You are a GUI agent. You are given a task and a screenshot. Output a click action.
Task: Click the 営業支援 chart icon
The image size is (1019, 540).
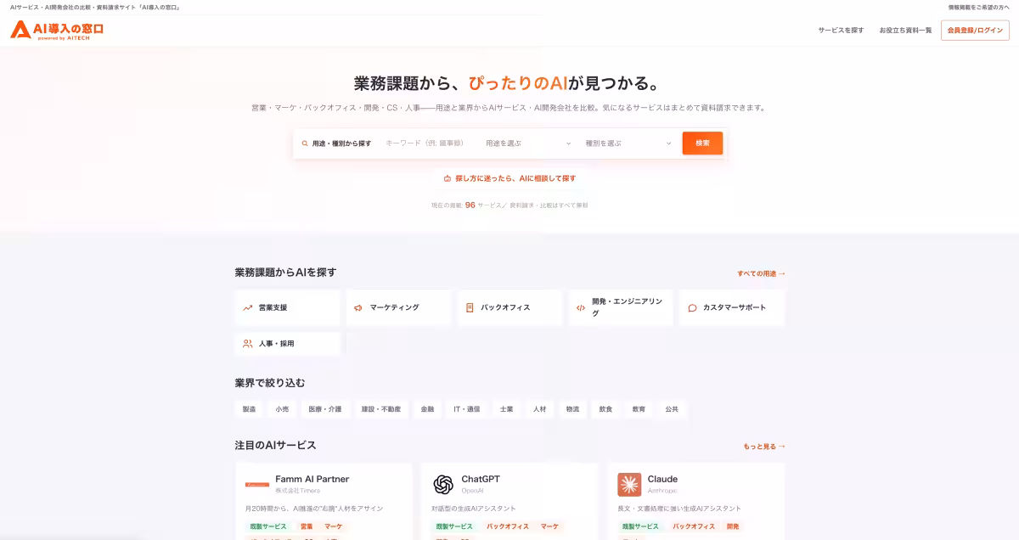[x=247, y=308]
